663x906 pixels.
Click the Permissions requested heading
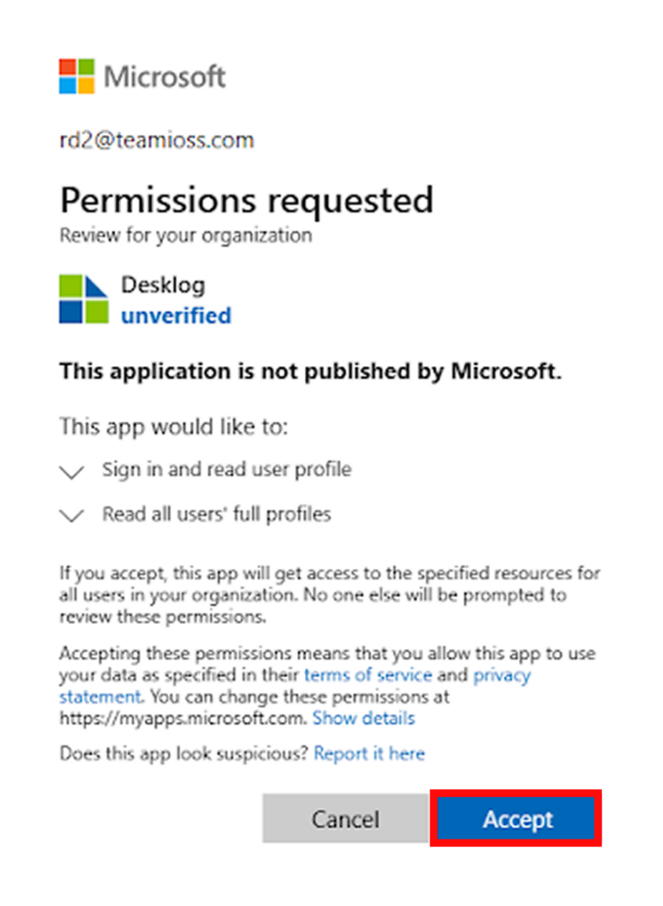(x=247, y=201)
